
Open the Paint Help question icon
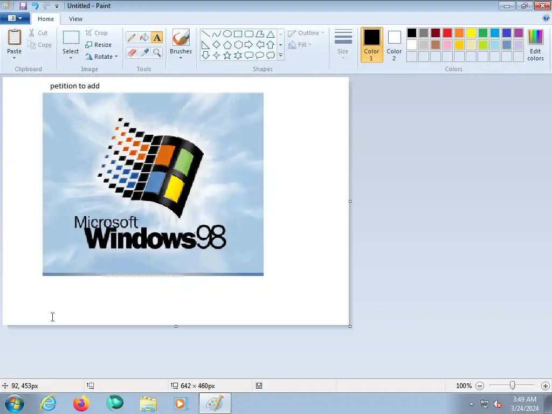point(546,18)
